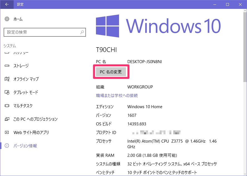Click the WORKGROUP organization value
The image size is (247, 176).
(x=140, y=87)
